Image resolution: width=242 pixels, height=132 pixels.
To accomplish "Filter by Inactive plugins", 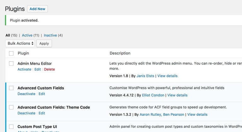I will click(50, 35).
